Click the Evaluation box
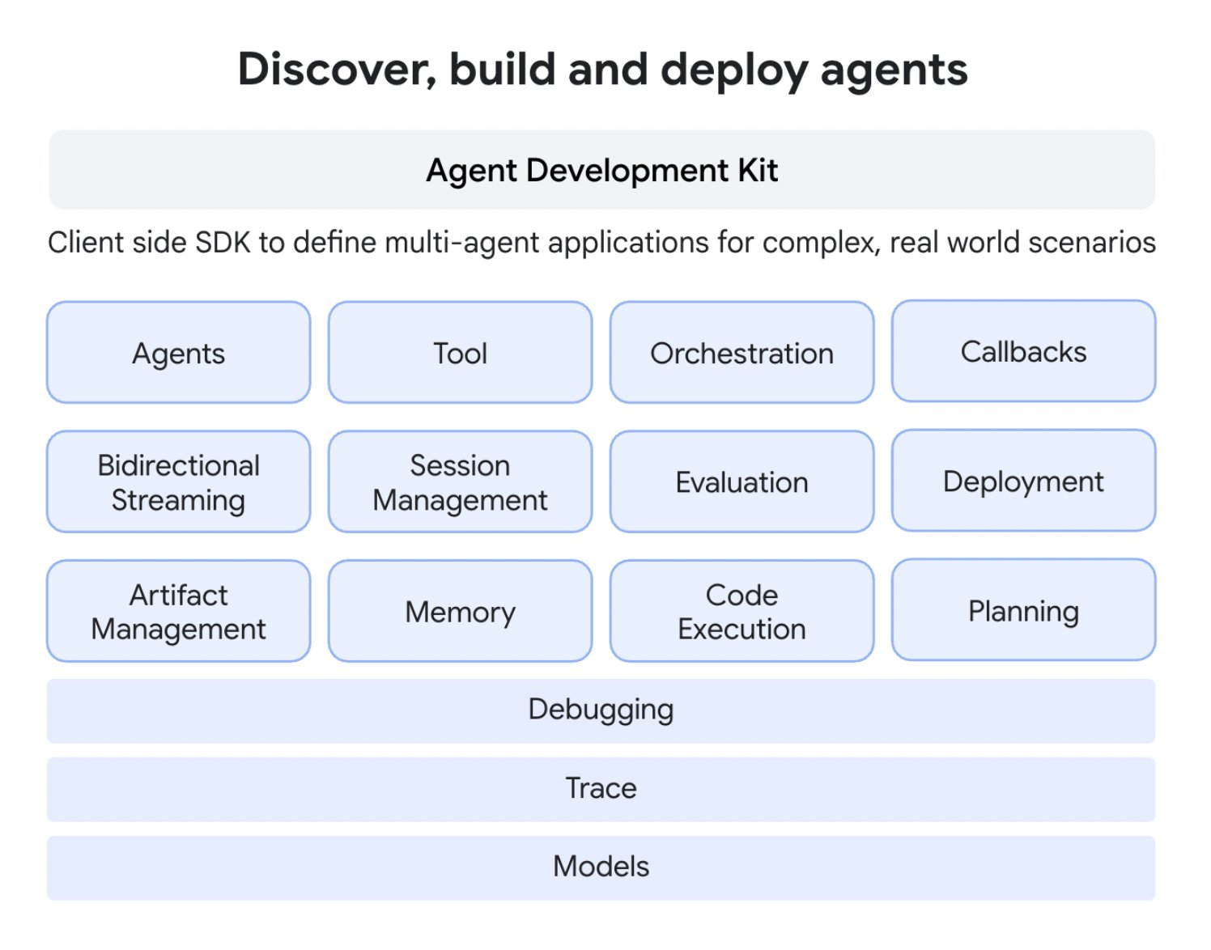 coord(741,482)
